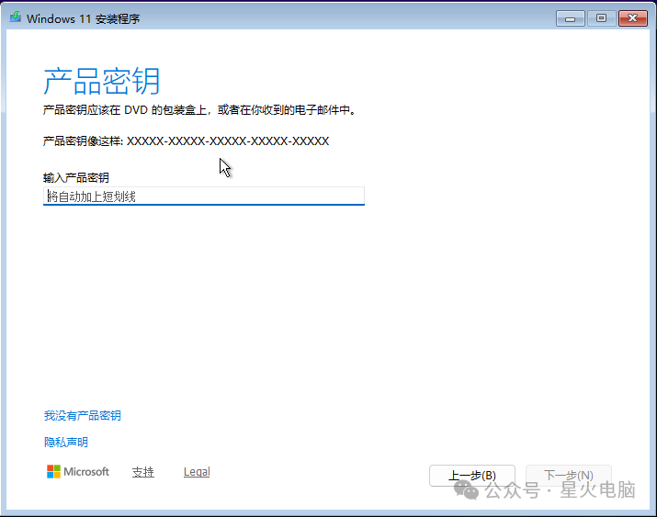
Task: Click the Microsoft logo
Action: point(78,472)
